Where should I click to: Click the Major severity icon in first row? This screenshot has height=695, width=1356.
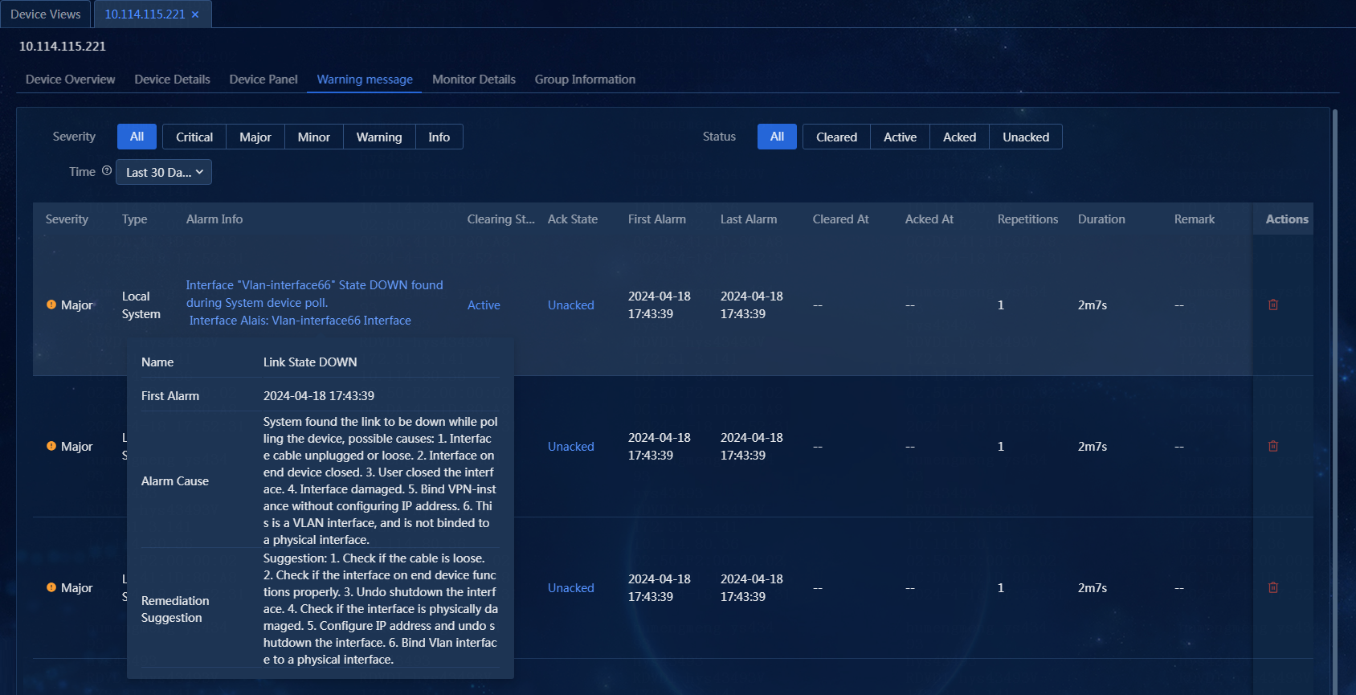(x=51, y=305)
